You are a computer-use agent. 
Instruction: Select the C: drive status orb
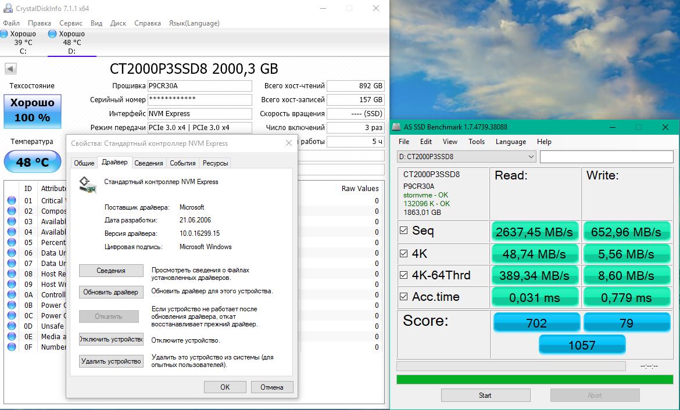4,34
